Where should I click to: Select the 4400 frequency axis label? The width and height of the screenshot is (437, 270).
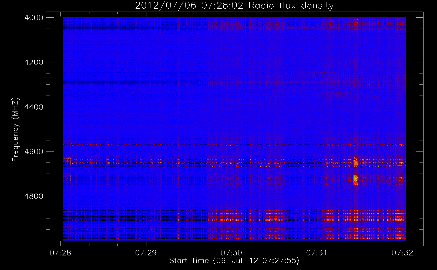34,107
